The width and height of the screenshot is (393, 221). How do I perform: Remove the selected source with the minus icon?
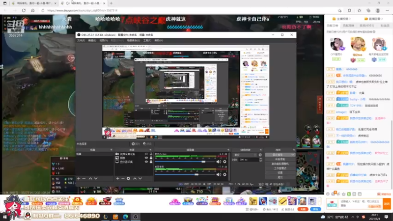pos(123,178)
